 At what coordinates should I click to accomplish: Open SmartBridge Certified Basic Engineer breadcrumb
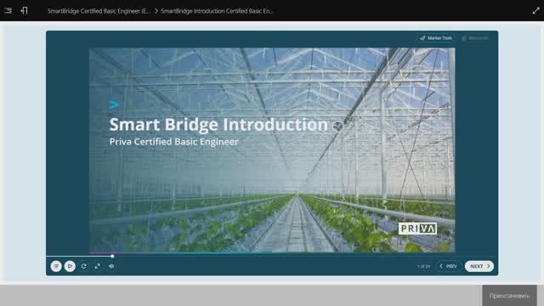tap(99, 11)
